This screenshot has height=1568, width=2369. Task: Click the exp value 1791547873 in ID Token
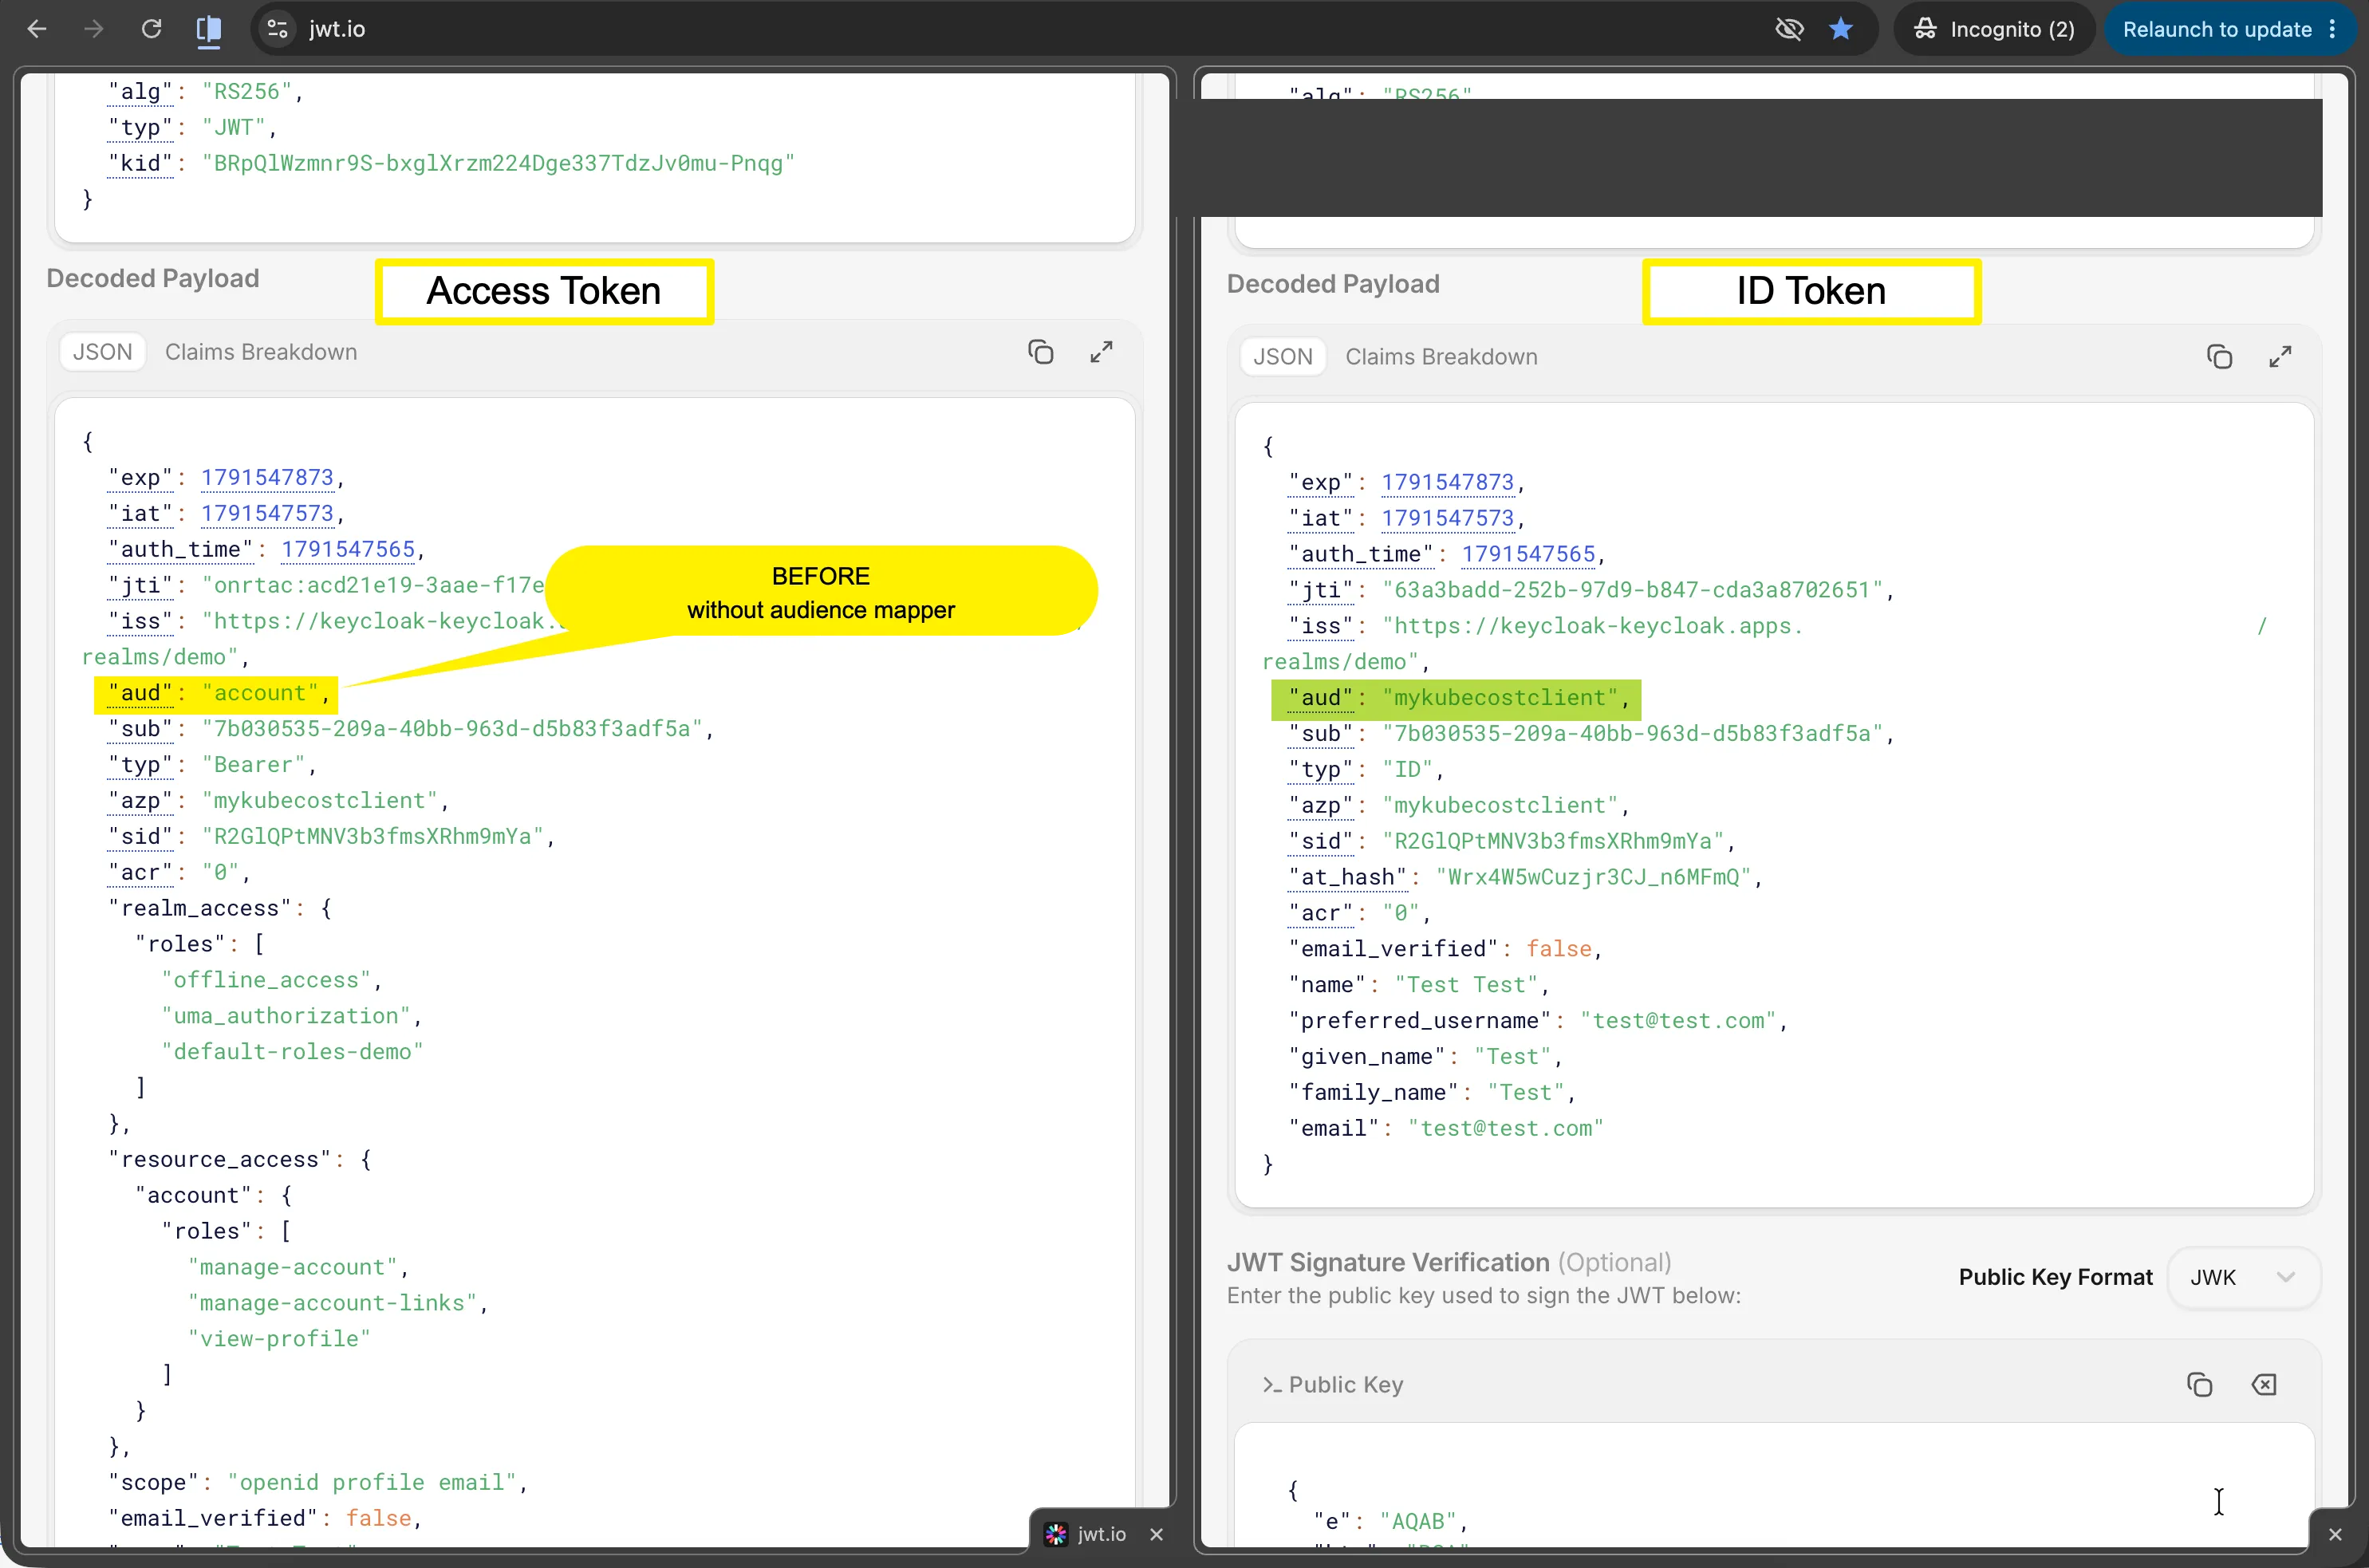tap(1447, 483)
